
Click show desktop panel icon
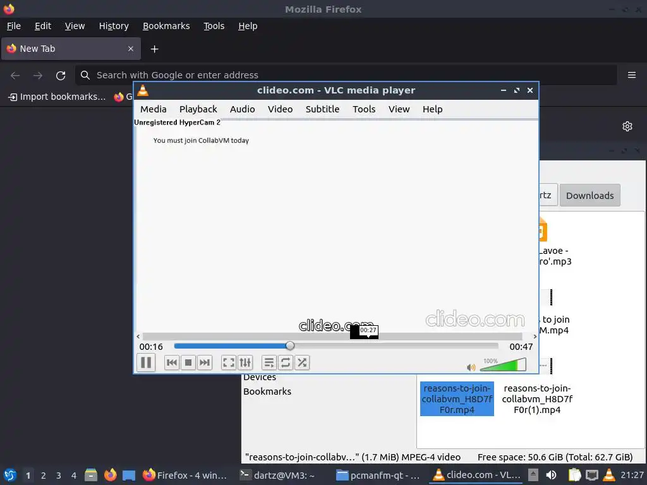point(129,475)
